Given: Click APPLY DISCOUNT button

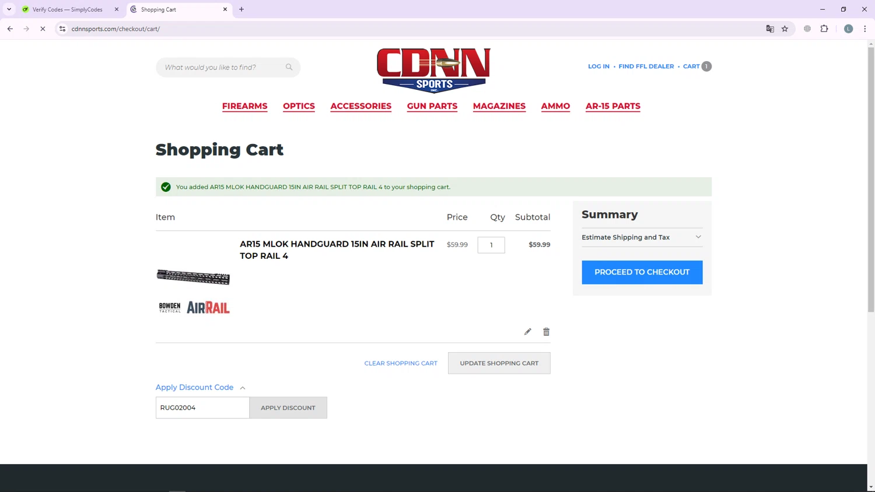Looking at the screenshot, I should click(x=288, y=407).
